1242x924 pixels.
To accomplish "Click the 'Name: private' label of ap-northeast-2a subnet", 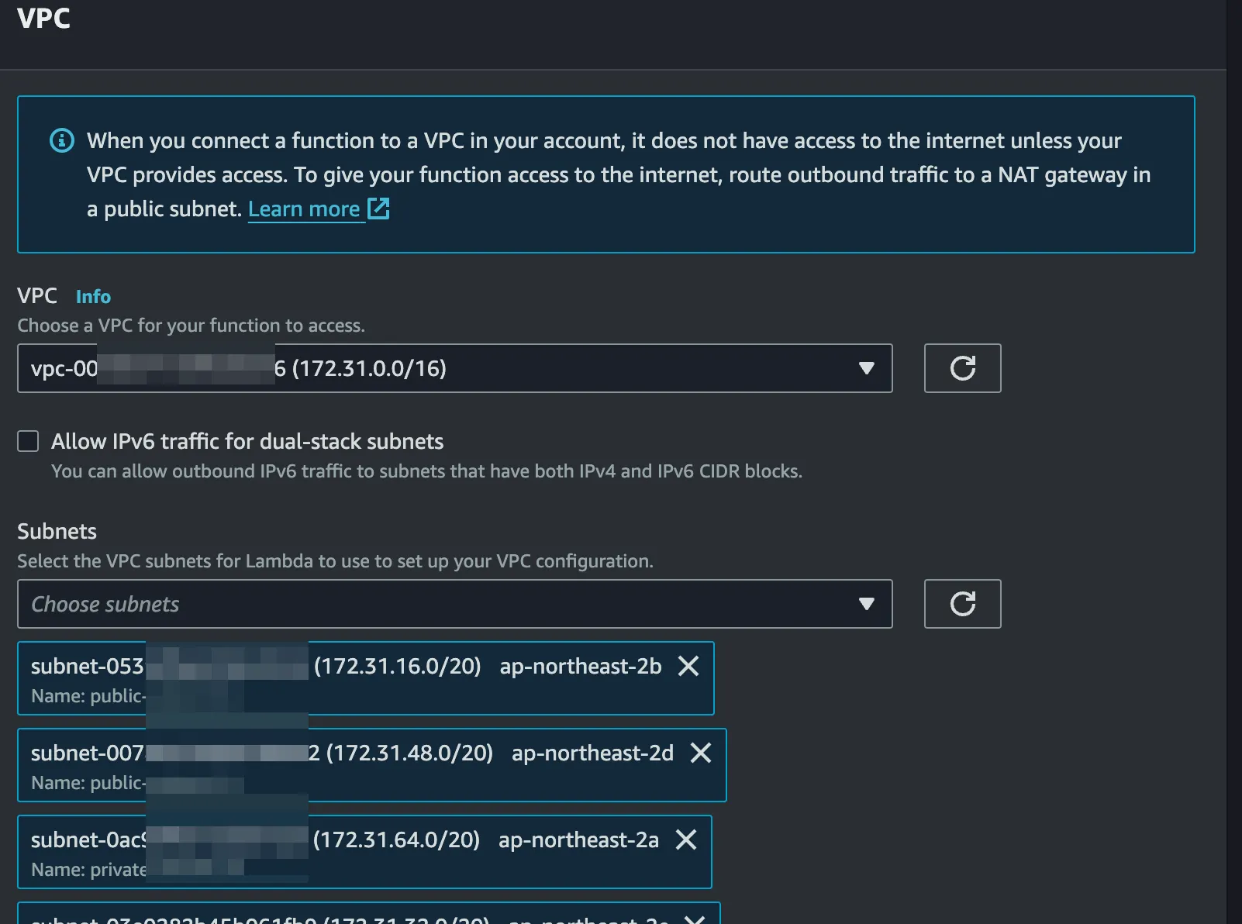I will pyautogui.click(x=88, y=870).
